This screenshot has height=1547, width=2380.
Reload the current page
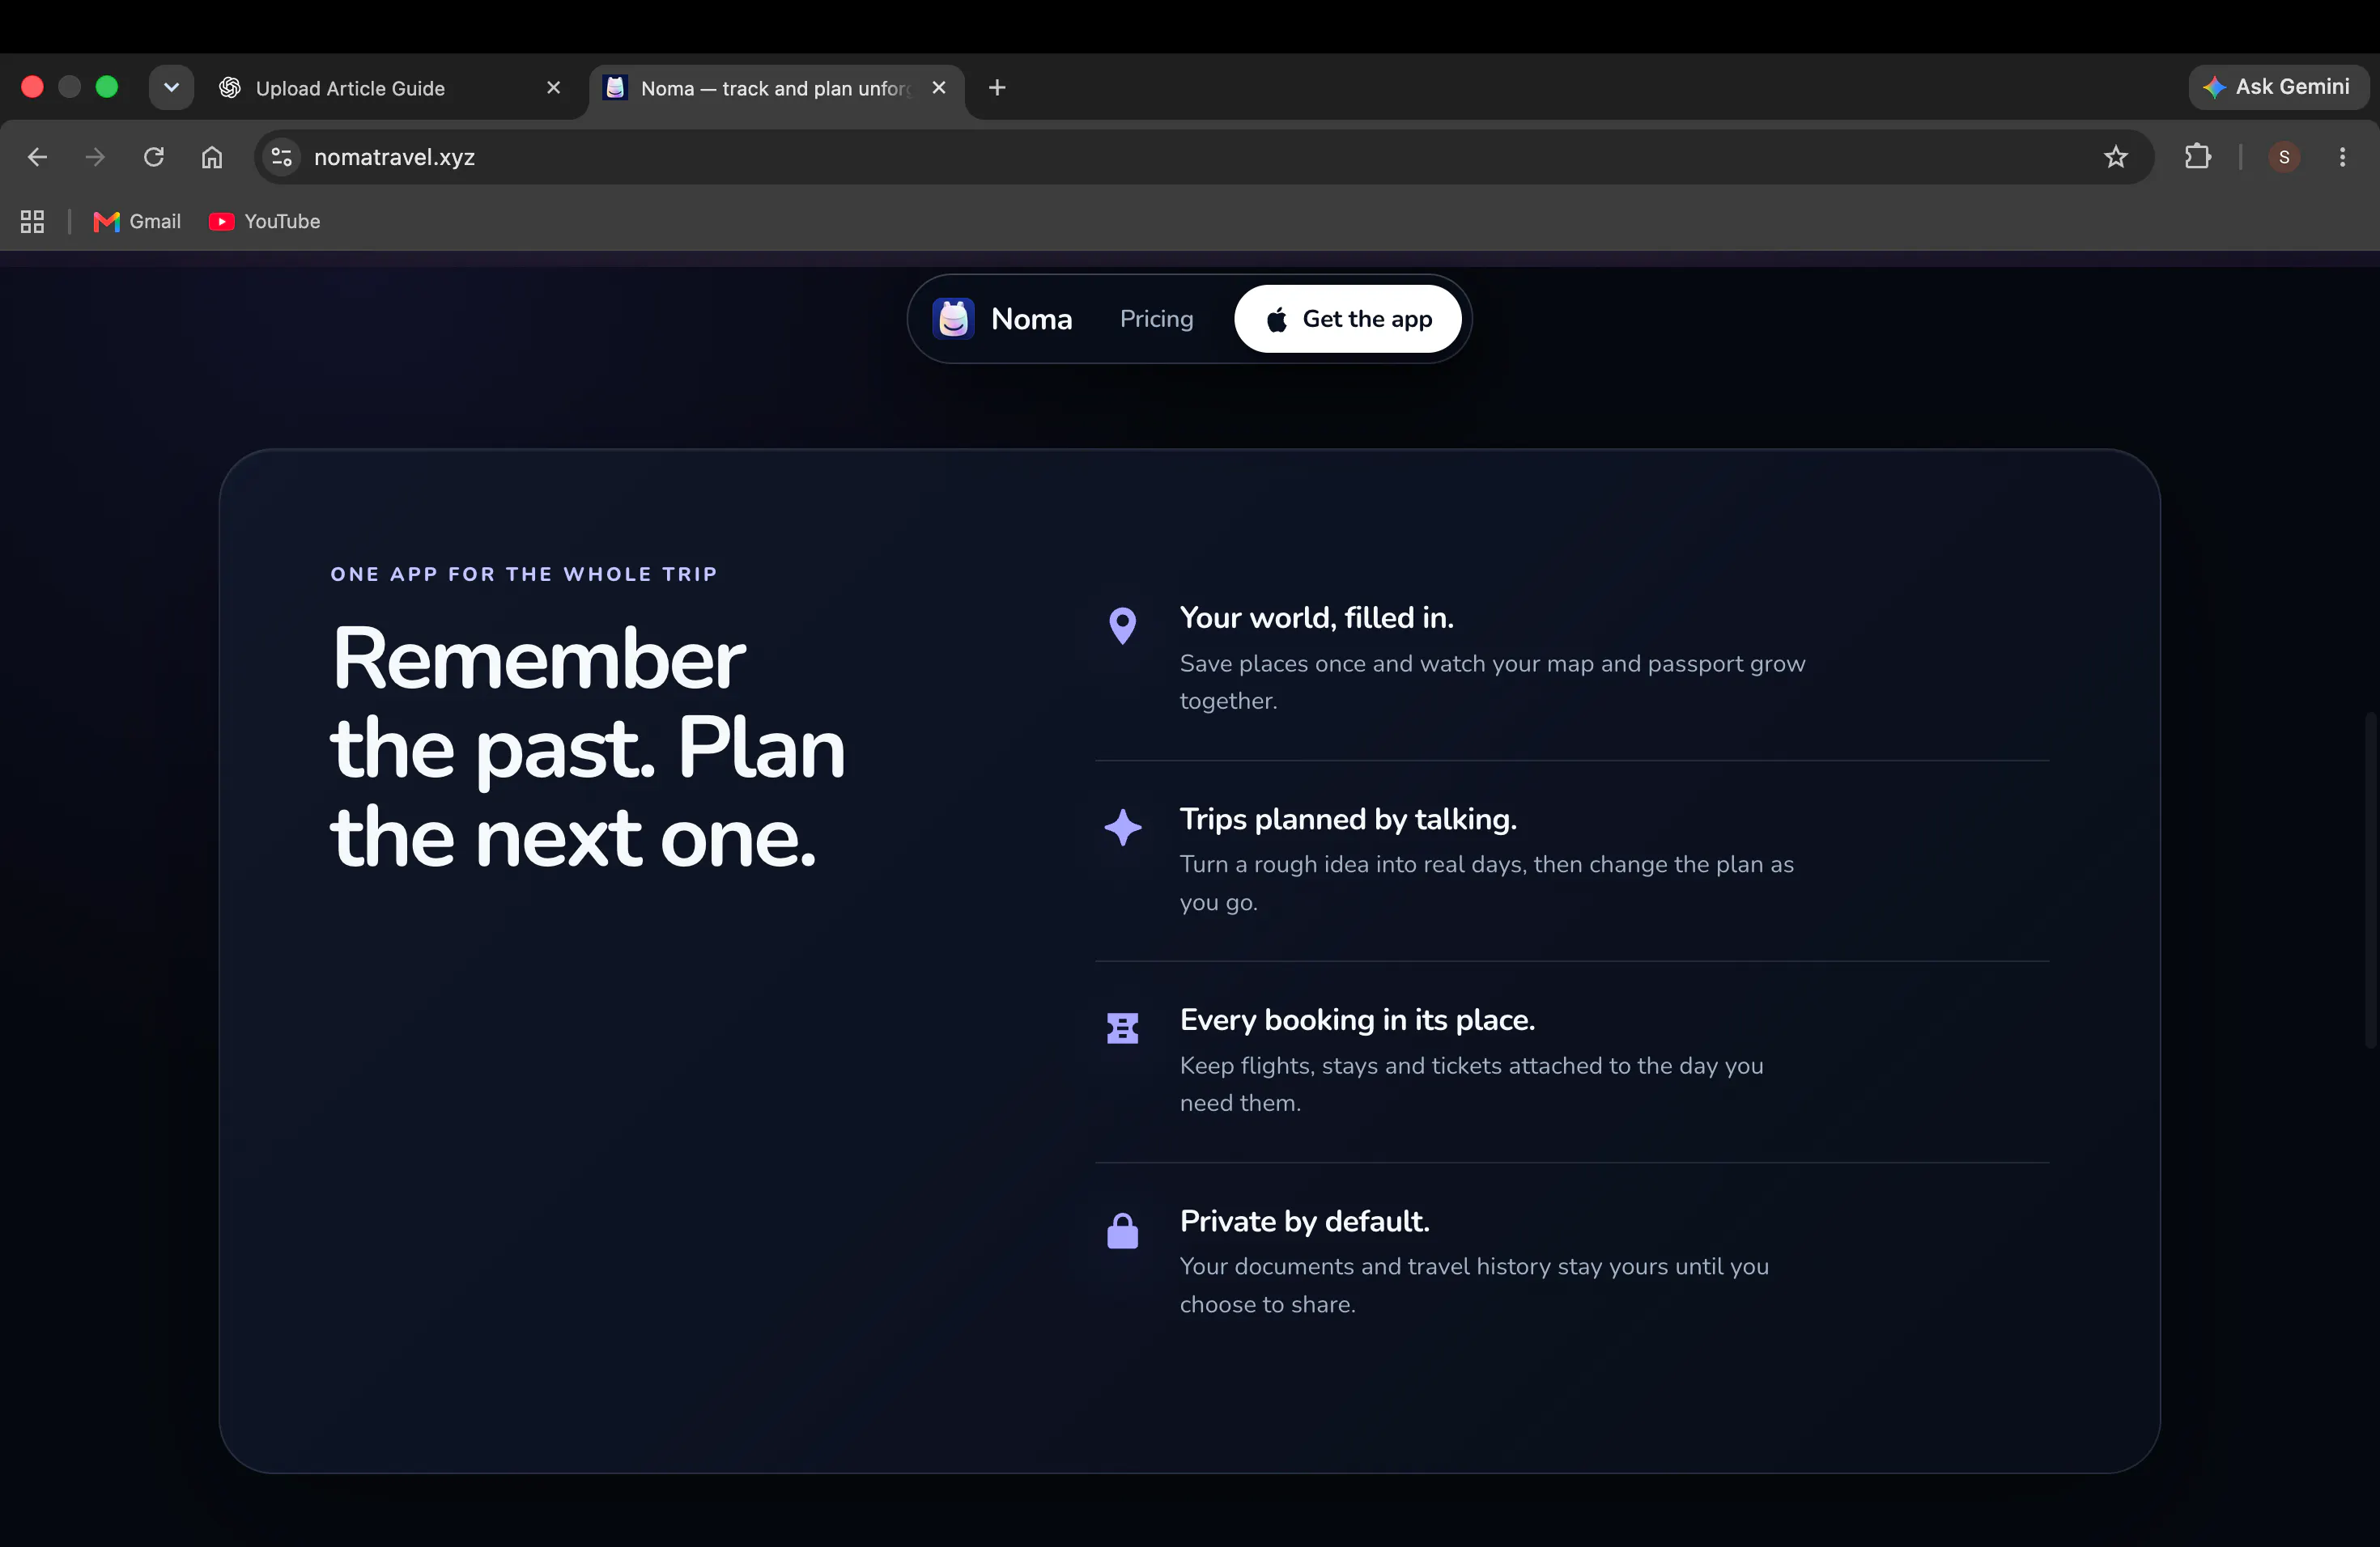click(153, 157)
